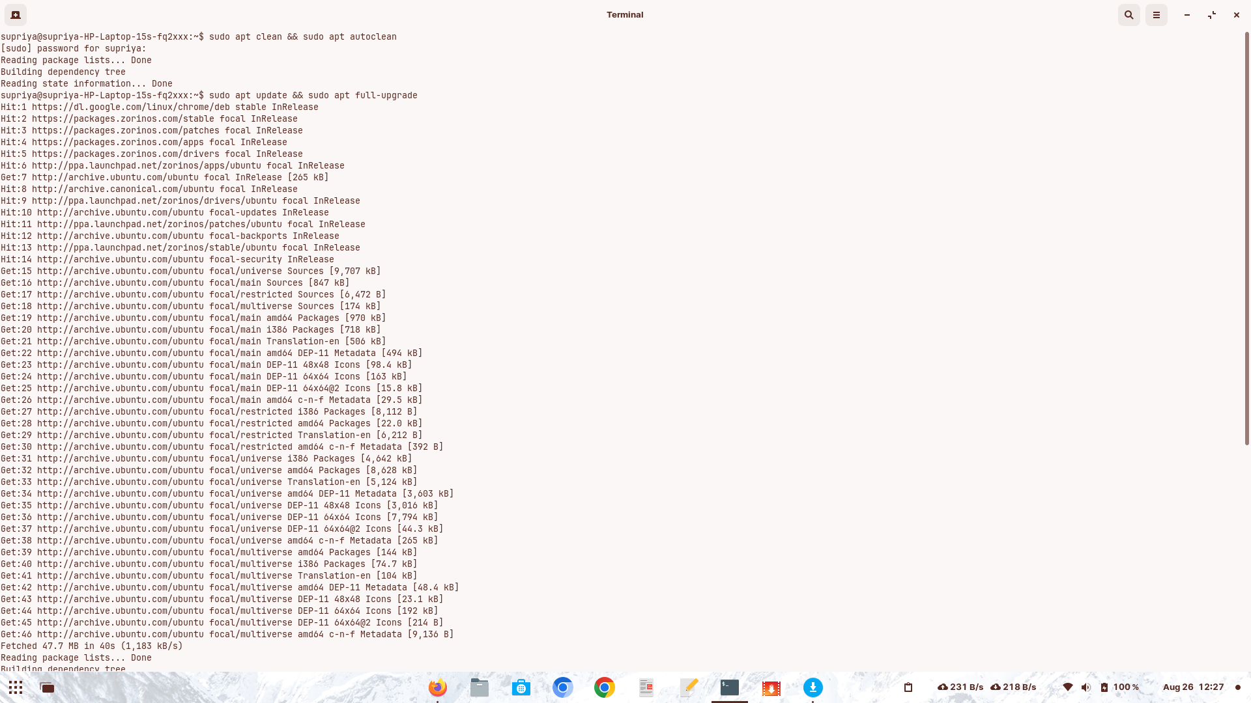Close the Terminal window
This screenshot has width=1251, height=703.
click(x=1236, y=15)
